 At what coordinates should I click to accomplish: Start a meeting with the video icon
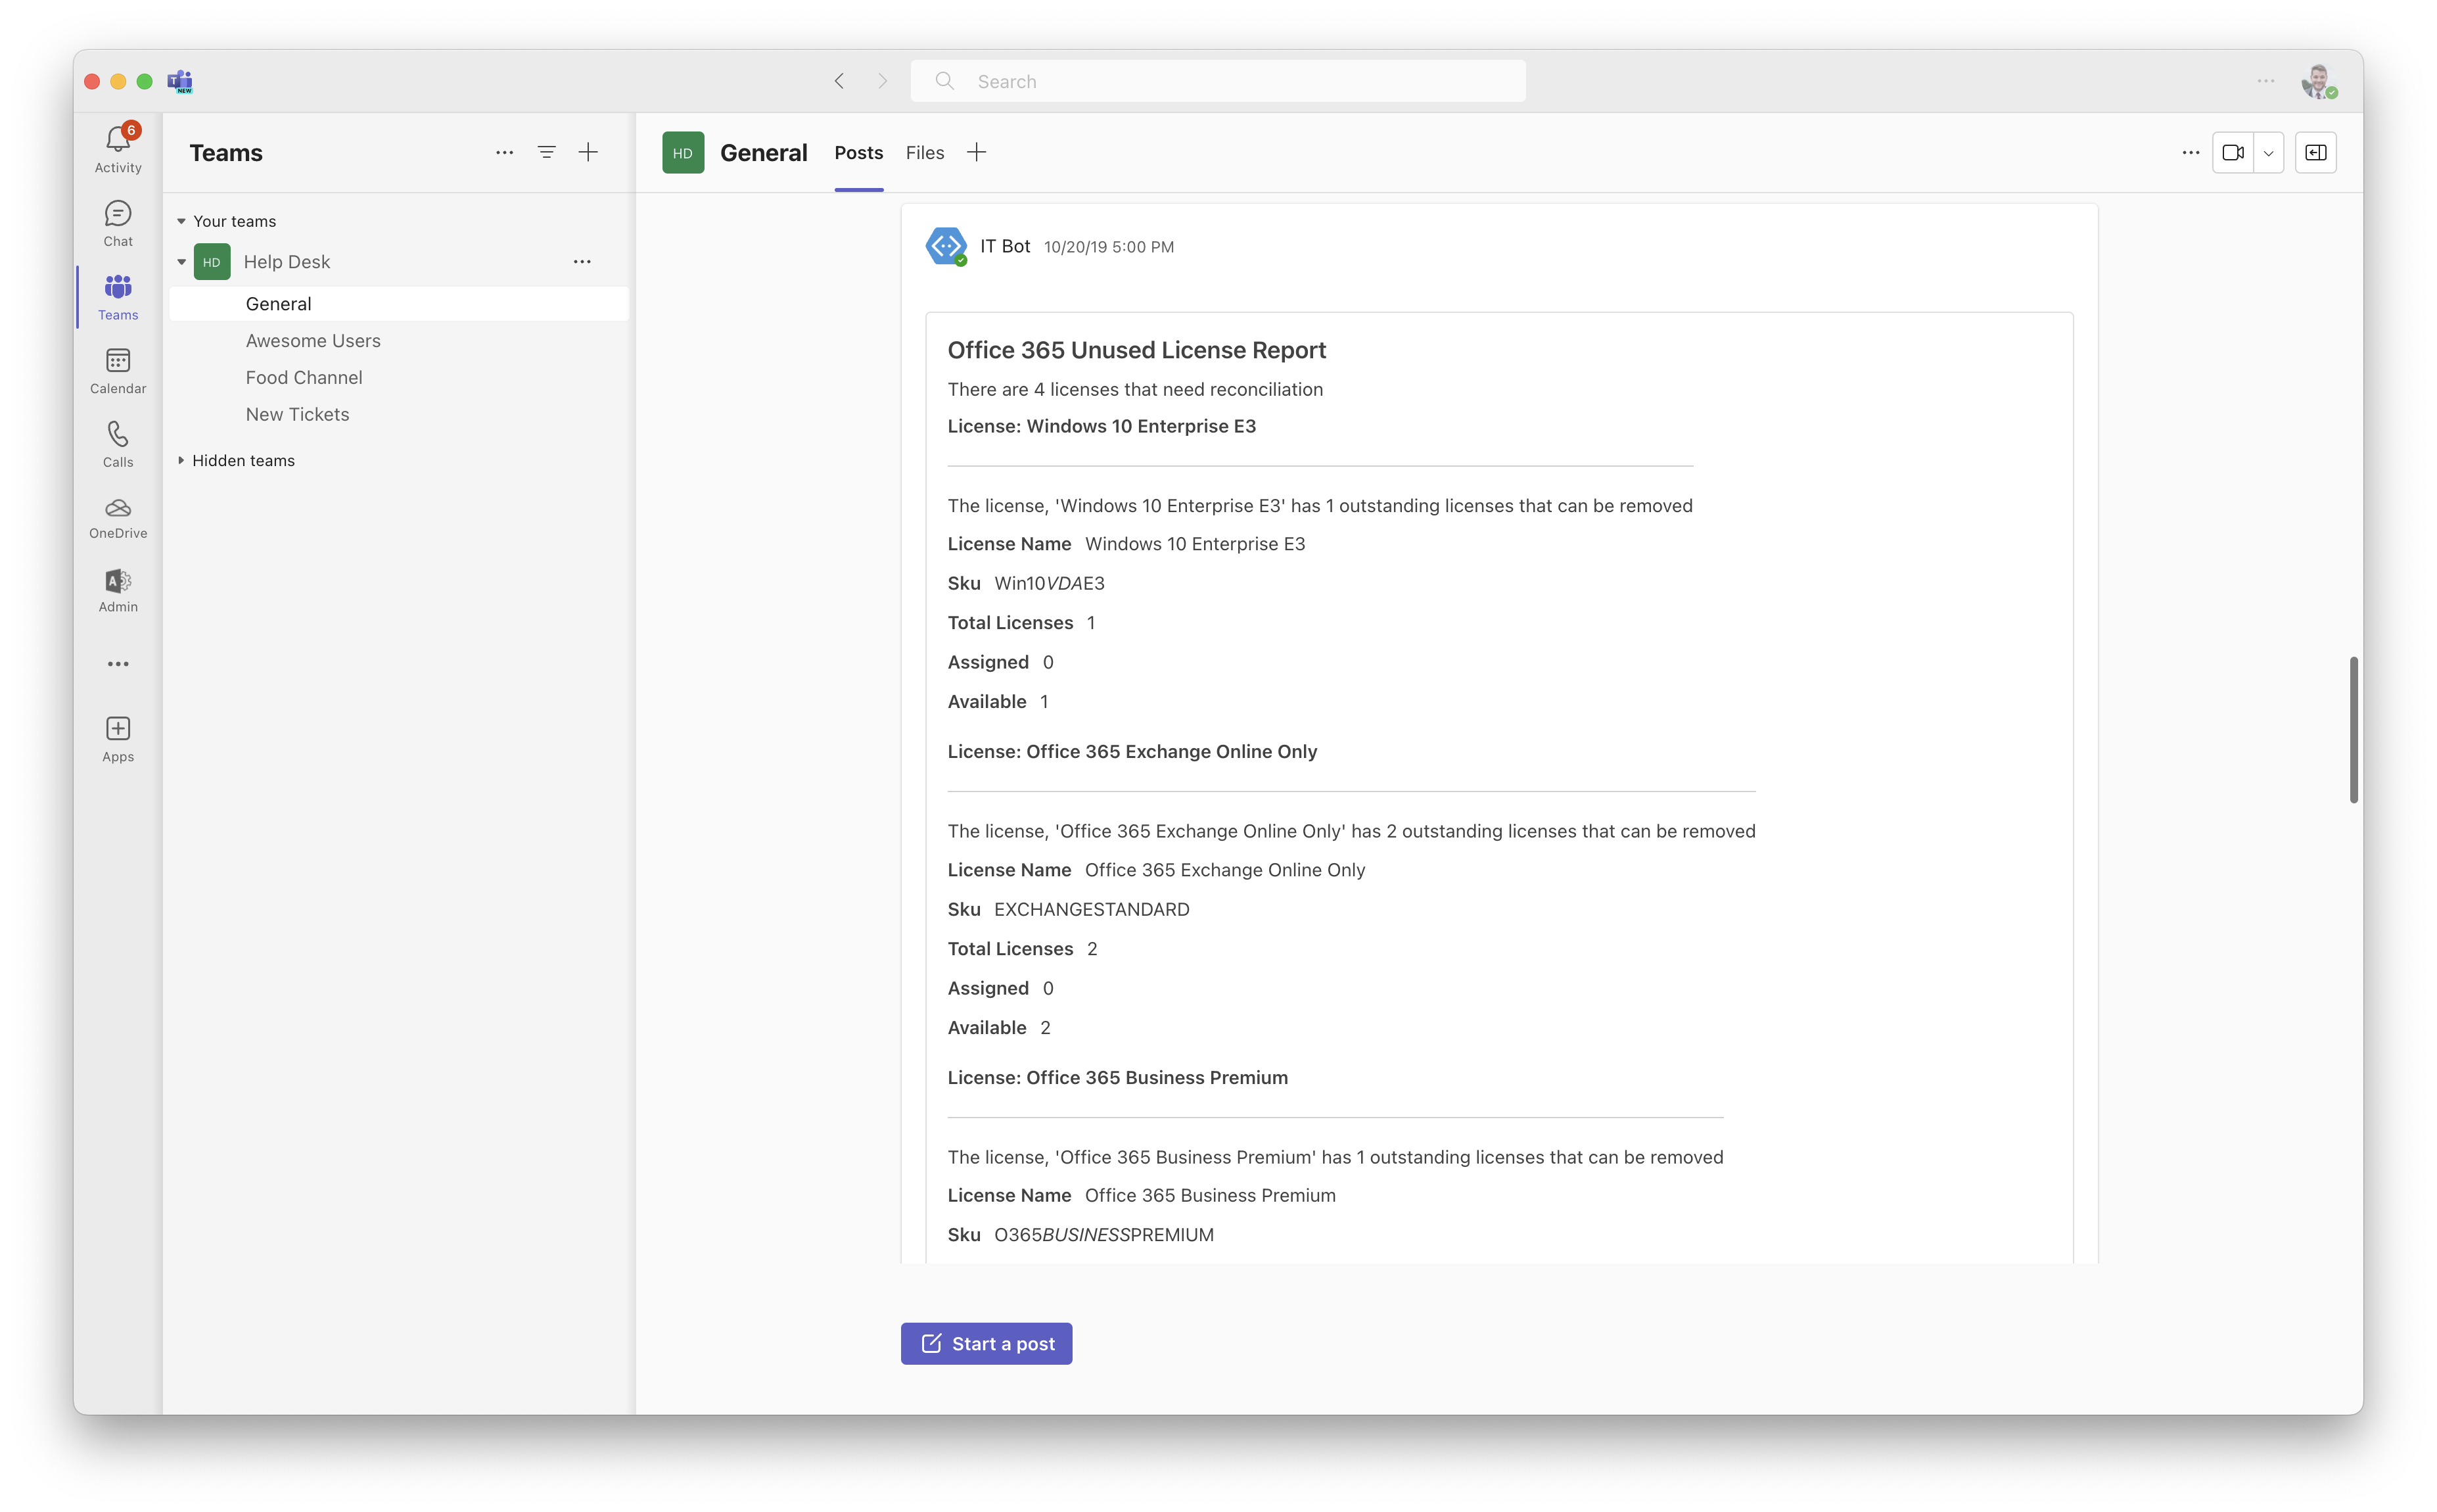coord(2233,153)
